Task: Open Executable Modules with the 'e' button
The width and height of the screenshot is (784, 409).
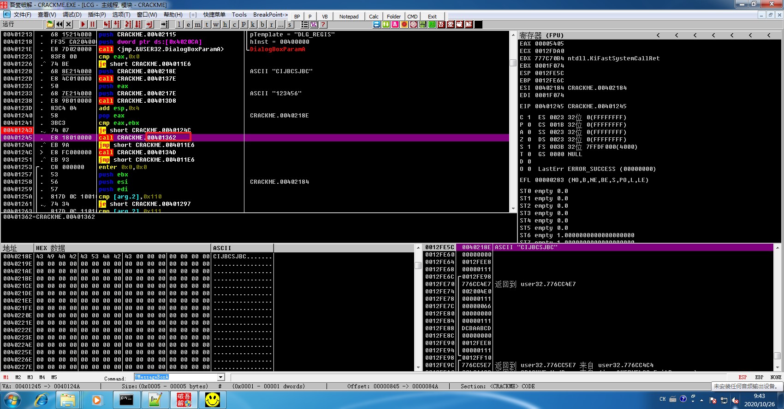Action: (x=188, y=24)
